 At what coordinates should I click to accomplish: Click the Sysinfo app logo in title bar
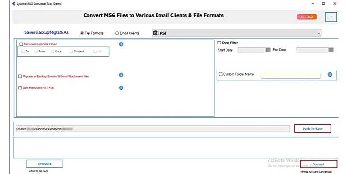point(14,4)
